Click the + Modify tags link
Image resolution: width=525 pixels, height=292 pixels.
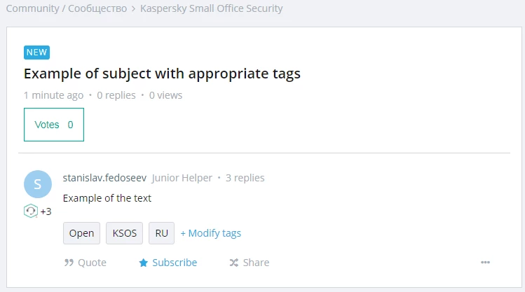point(210,233)
